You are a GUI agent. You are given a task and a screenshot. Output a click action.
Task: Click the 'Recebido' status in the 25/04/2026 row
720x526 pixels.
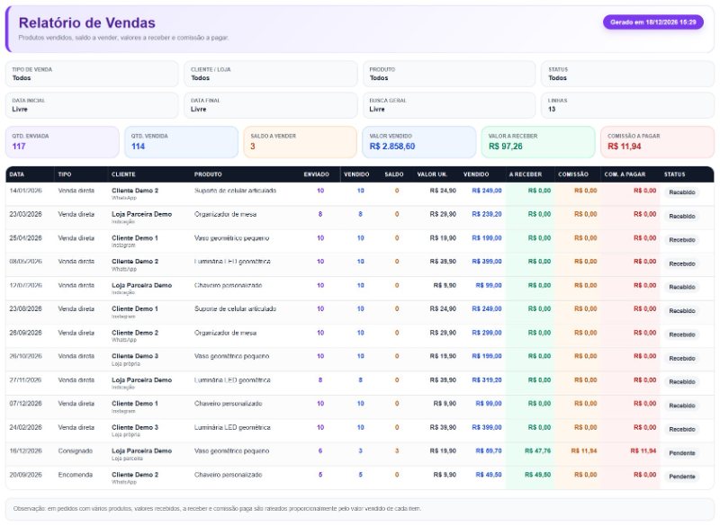tap(682, 240)
